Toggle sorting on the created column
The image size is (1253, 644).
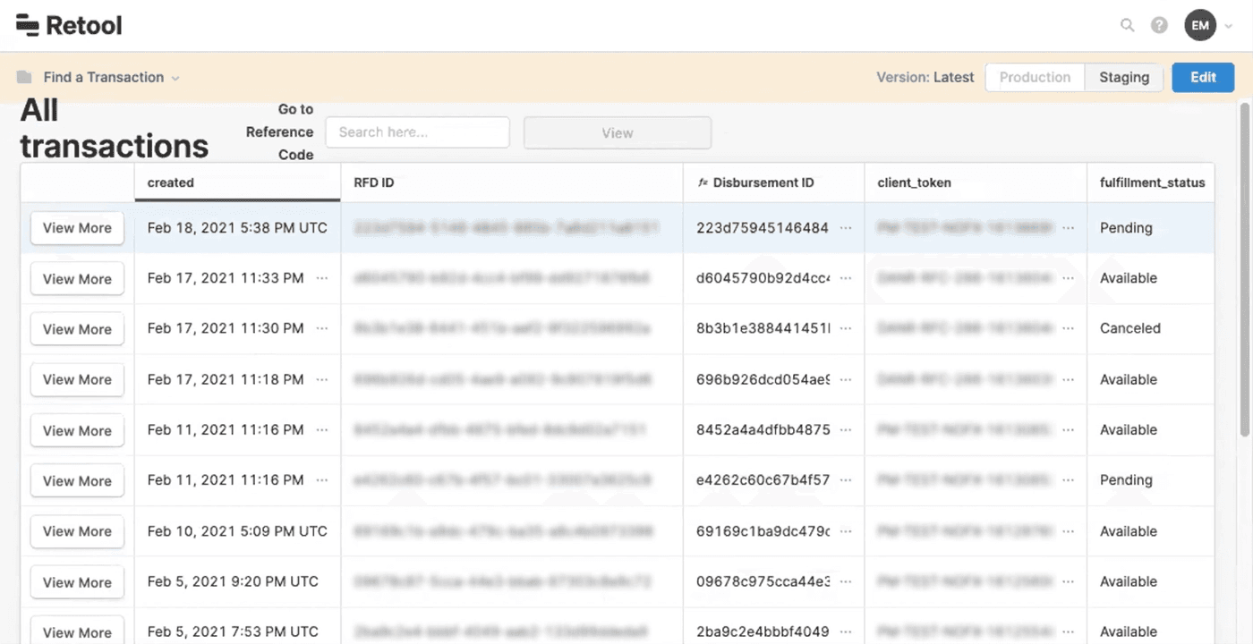(170, 182)
